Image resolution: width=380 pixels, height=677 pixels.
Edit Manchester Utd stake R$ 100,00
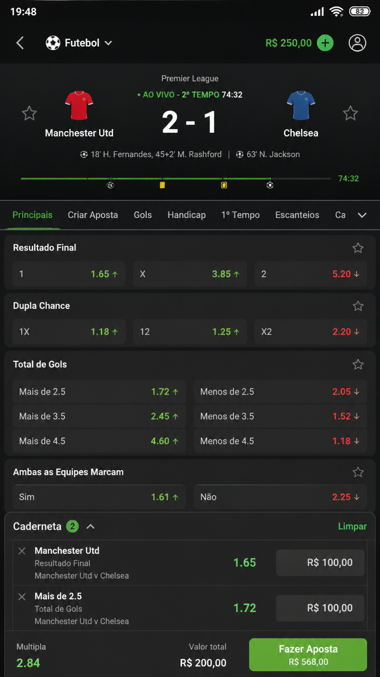tap(320, 563)
